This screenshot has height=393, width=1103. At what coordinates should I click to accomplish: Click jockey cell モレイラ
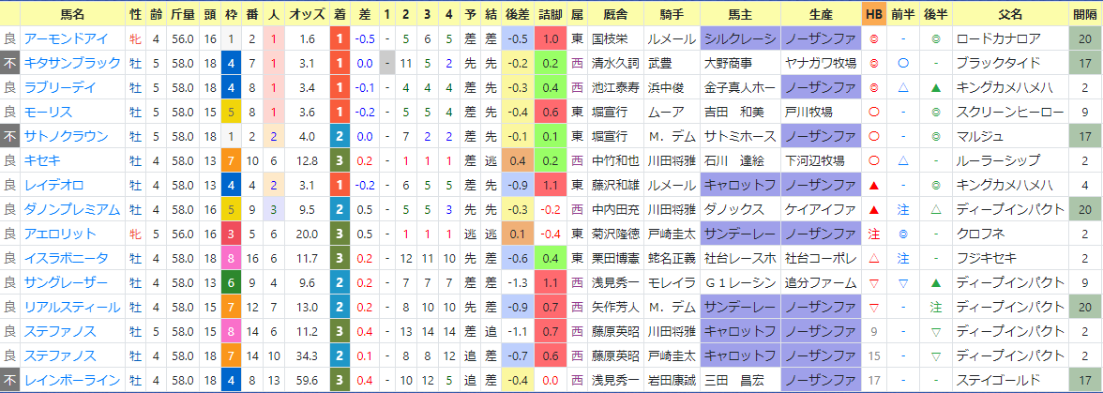672,282
